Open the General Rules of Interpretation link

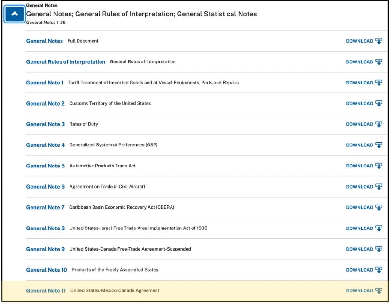[65, 62]
